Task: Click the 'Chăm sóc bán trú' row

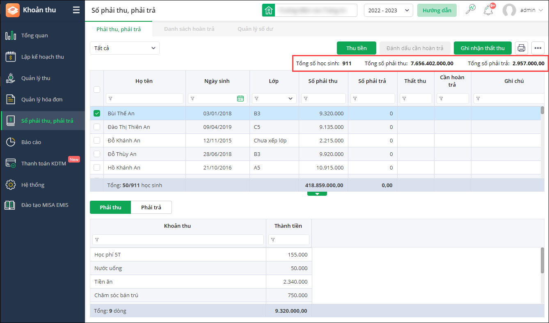Action: 201,295
